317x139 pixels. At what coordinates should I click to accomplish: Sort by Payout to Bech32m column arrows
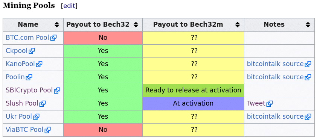point(238,25)
